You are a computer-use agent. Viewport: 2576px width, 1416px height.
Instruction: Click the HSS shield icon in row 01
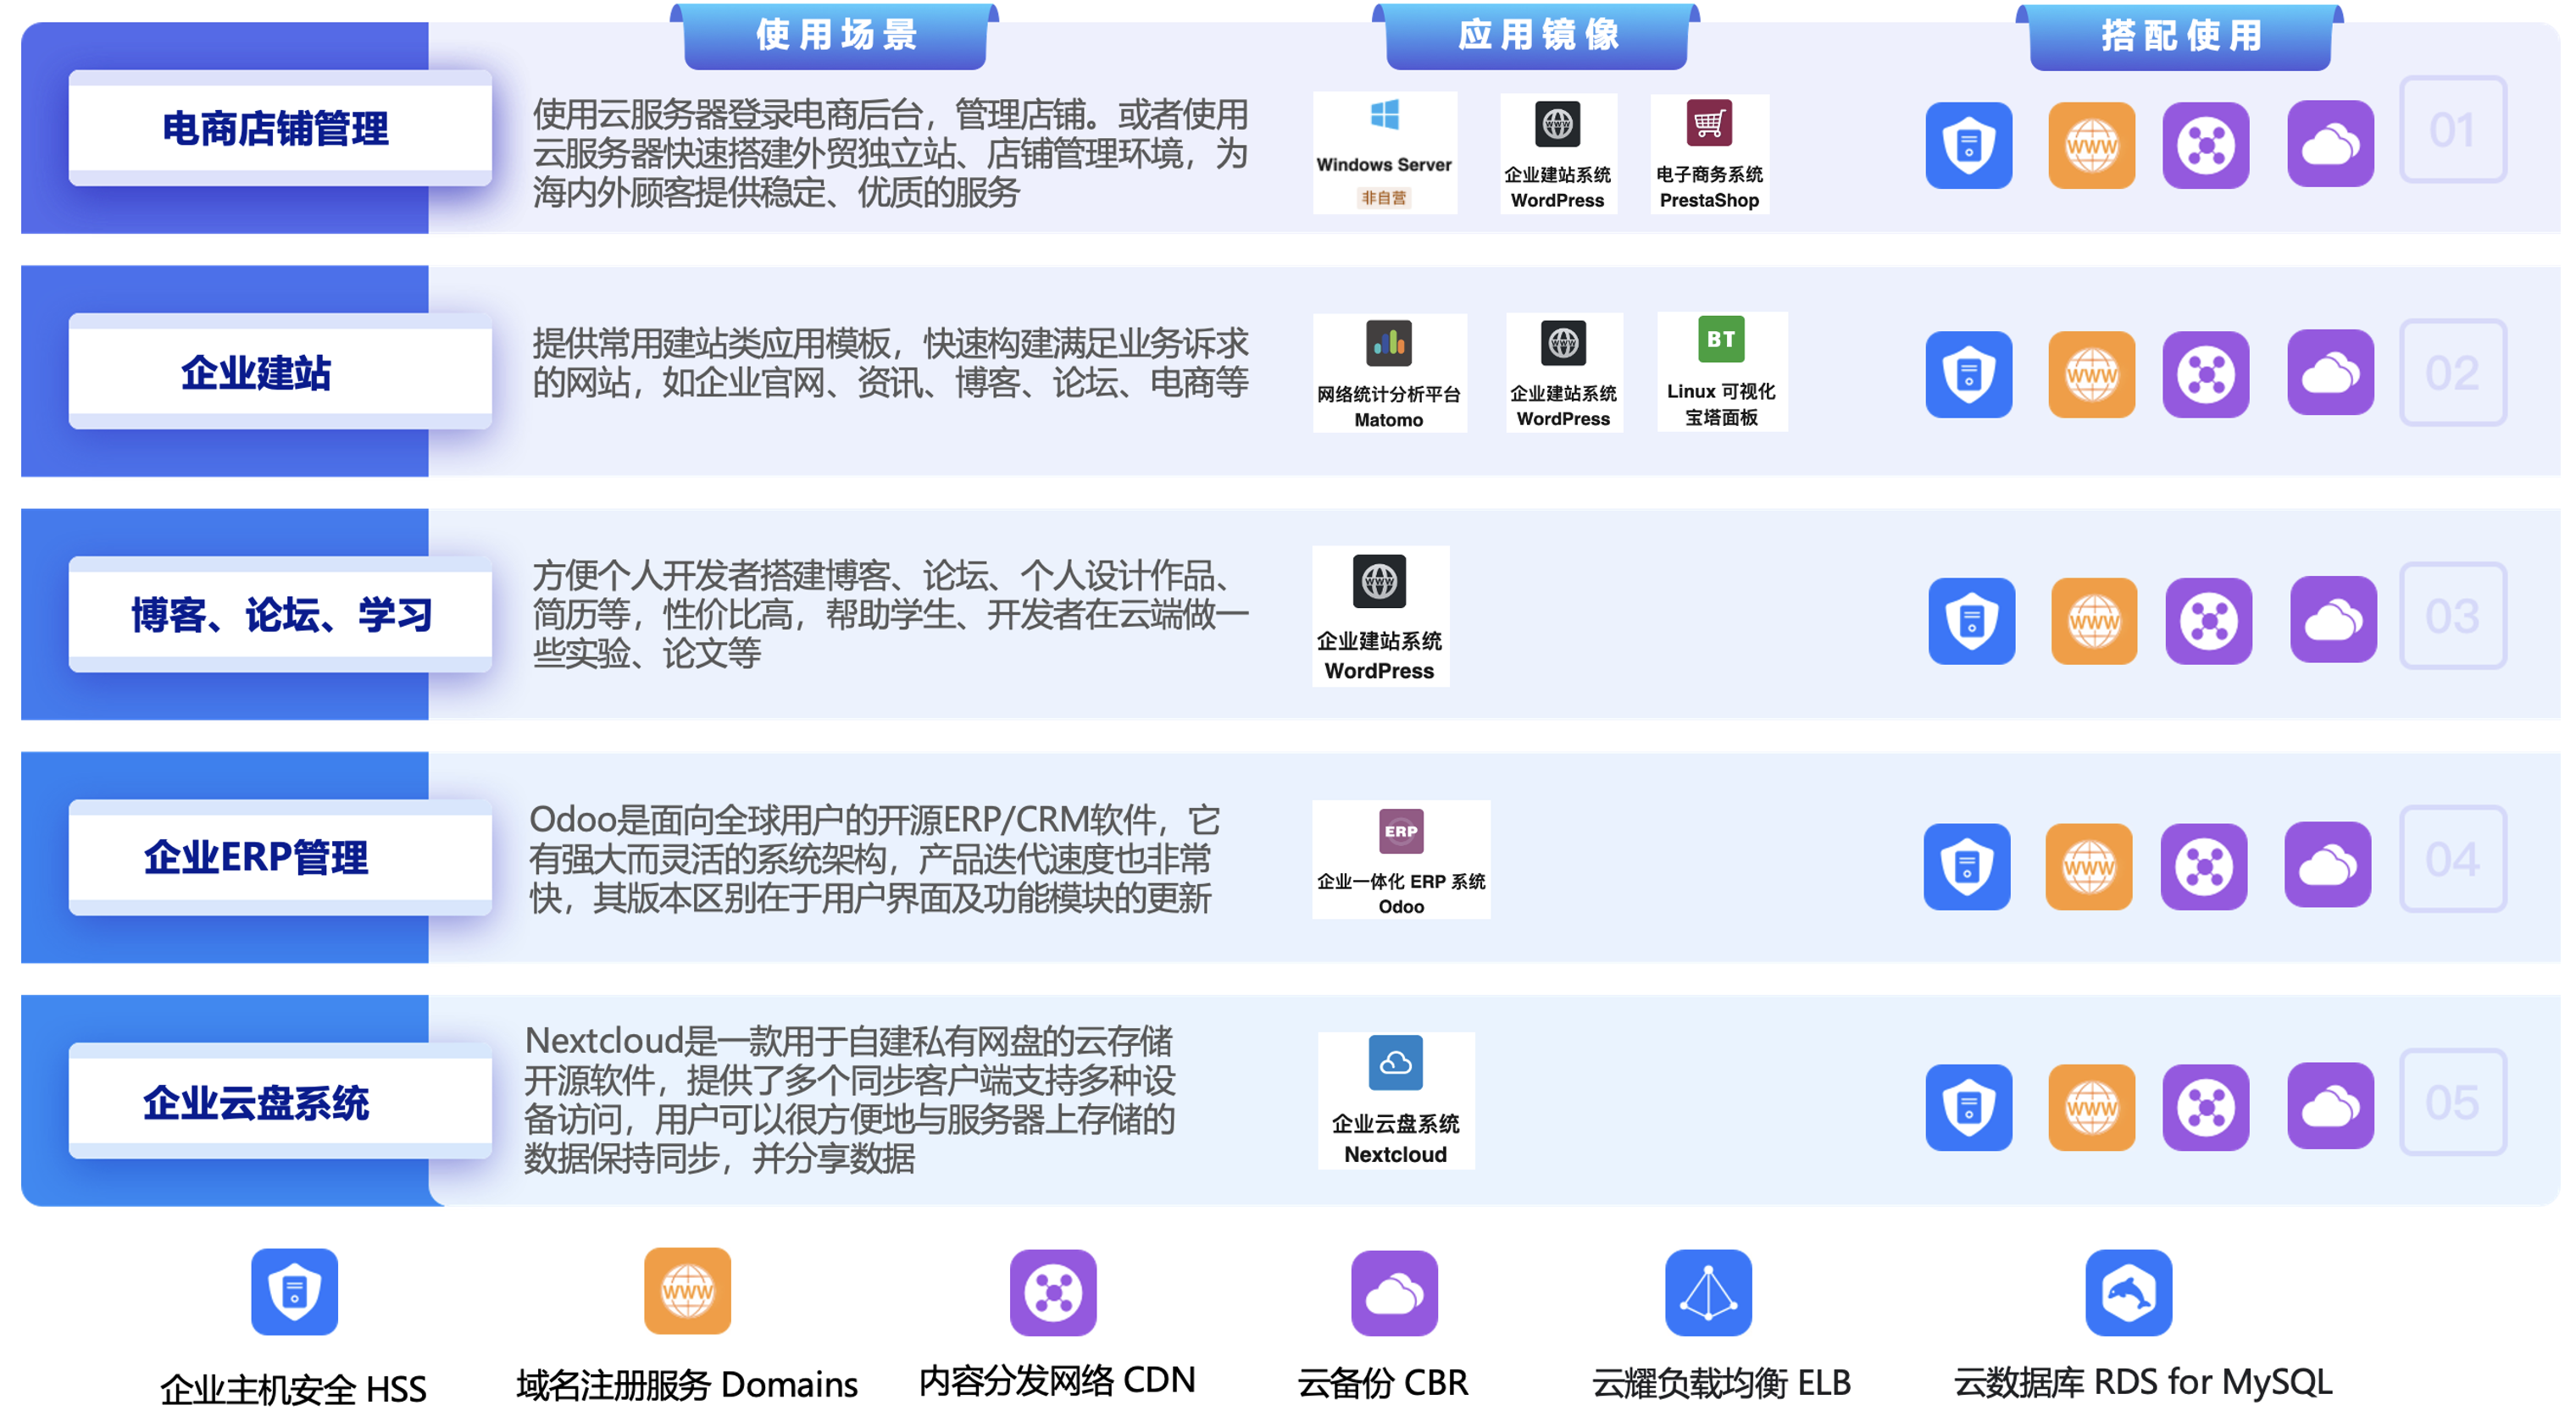1968,145
